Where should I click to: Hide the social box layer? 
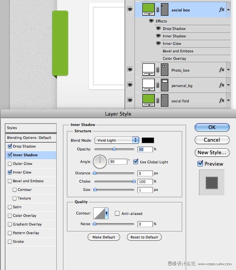point(130,9)
